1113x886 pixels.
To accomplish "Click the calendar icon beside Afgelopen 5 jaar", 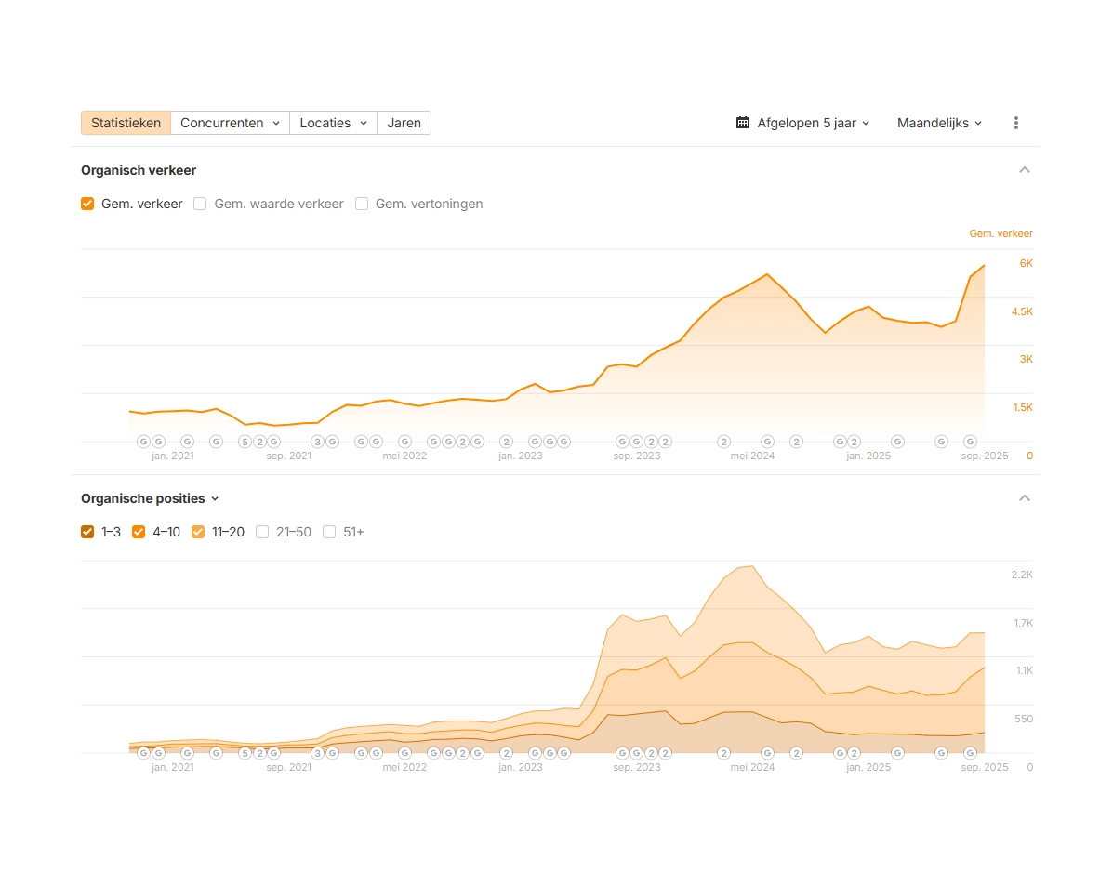I will 743,123.
